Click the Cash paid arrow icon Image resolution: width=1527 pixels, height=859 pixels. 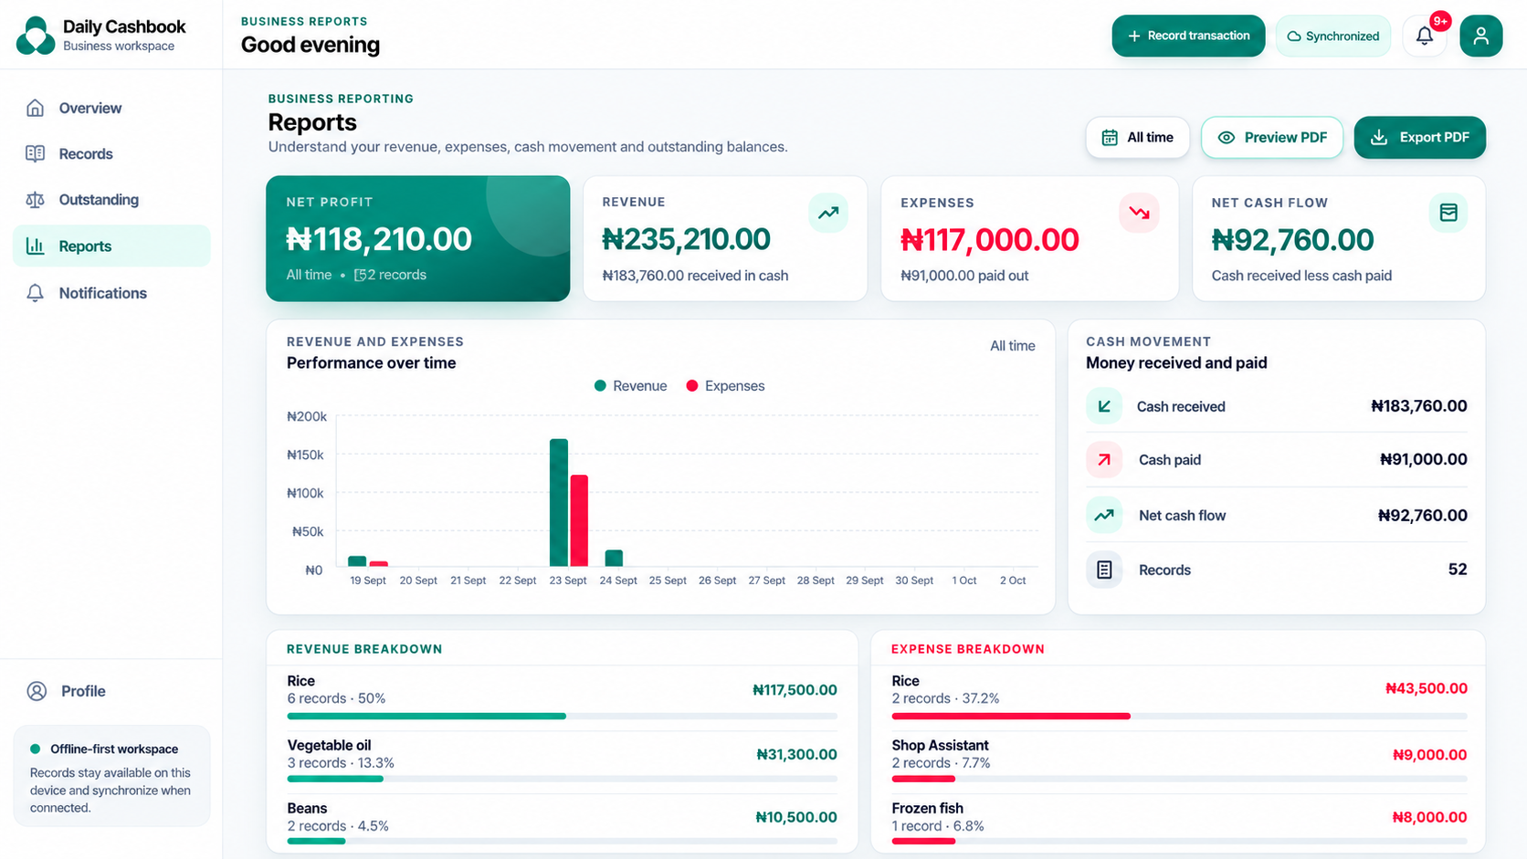click(x=1104, y=460)
